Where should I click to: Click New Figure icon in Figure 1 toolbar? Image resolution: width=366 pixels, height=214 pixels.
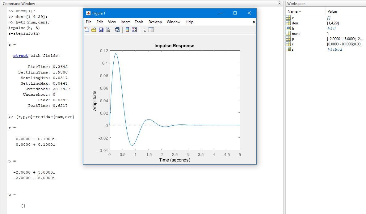point(87,30)
